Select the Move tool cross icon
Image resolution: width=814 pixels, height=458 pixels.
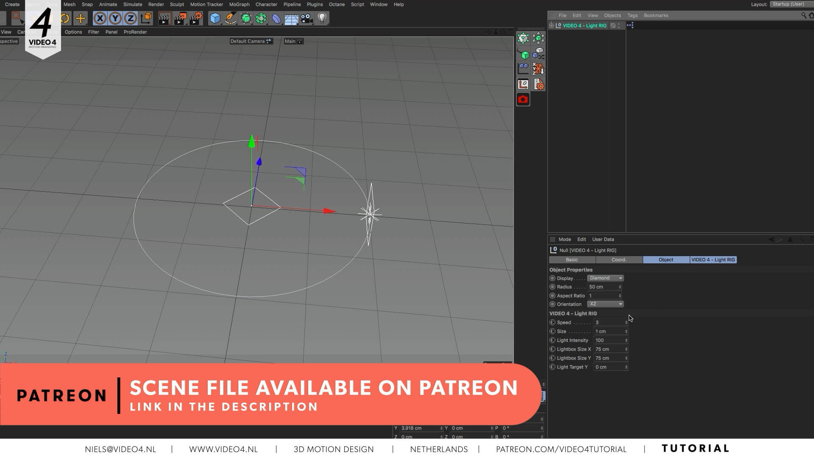tap(80, 18)
